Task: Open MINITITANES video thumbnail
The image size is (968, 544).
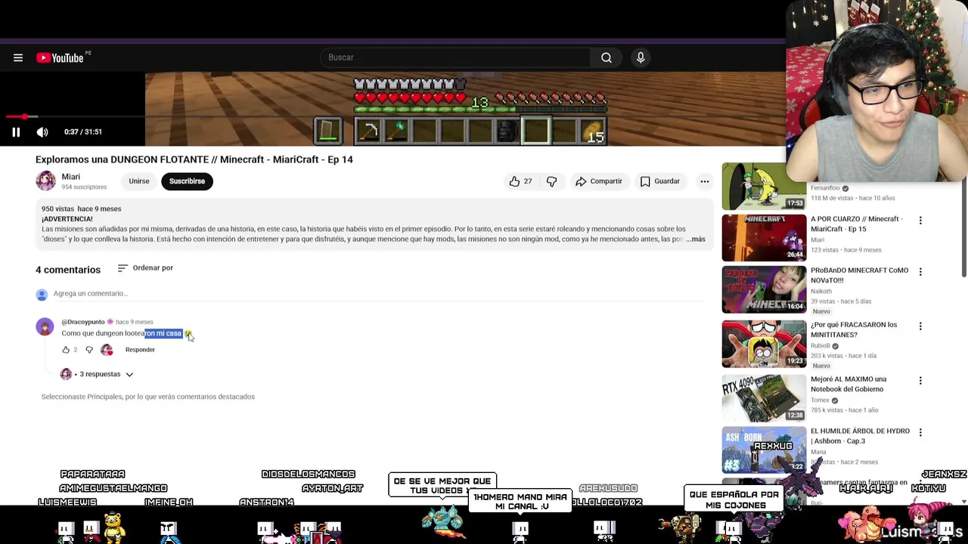Action: pyautogui.click(x=764, y=344)
